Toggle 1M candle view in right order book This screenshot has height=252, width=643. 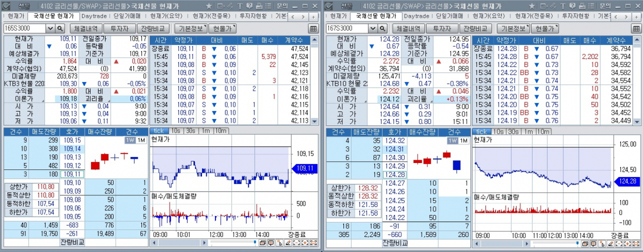[x=463, y=140]
